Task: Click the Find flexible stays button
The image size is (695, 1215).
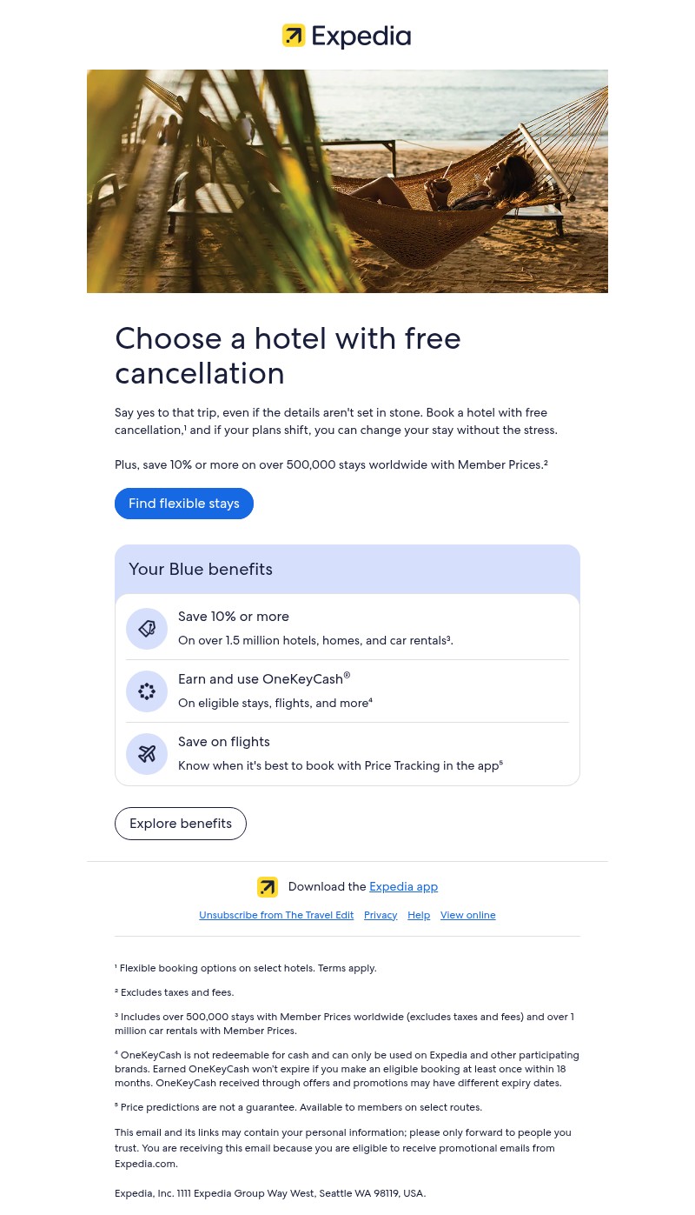Action: pyautogui.click(x=184, y=504)
